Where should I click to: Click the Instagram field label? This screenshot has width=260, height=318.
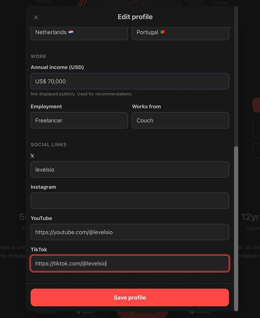tap(43, 187)
